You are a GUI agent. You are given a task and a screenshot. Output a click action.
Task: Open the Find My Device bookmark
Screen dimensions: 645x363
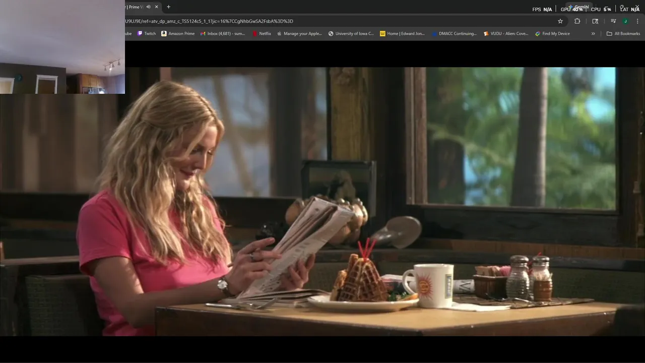[553, 34]
